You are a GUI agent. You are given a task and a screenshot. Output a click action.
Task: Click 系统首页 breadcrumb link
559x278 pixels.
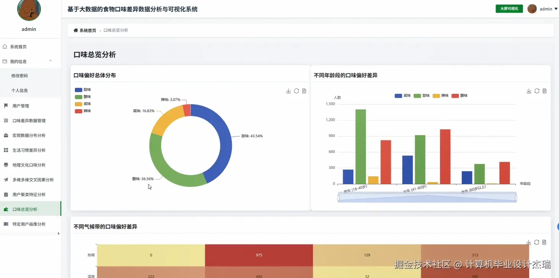pyautogui.click(x=88, y=30)
